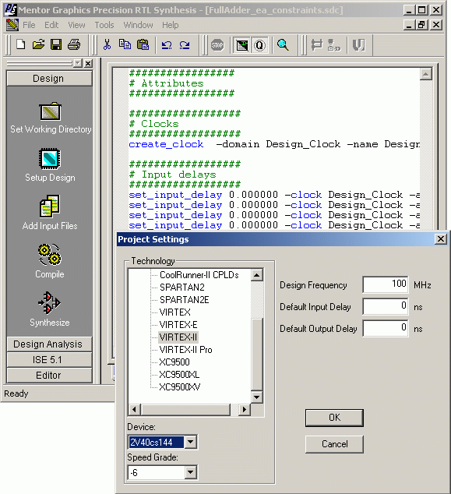
Task: Open a file with the folder icon
Action: pyautogui.click(x=38, y=44)
